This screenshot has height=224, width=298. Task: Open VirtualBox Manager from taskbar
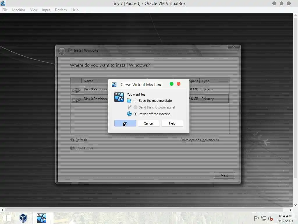(23, 218)
